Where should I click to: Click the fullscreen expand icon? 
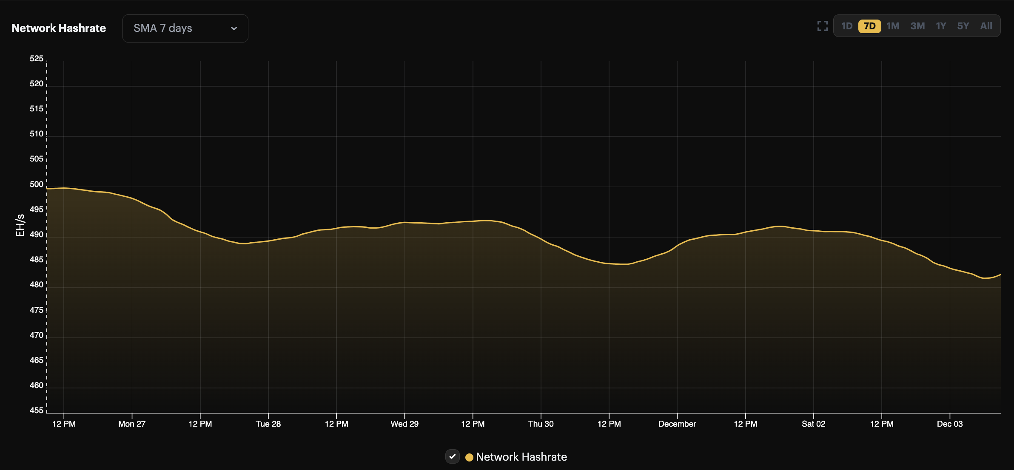[823, 26]
